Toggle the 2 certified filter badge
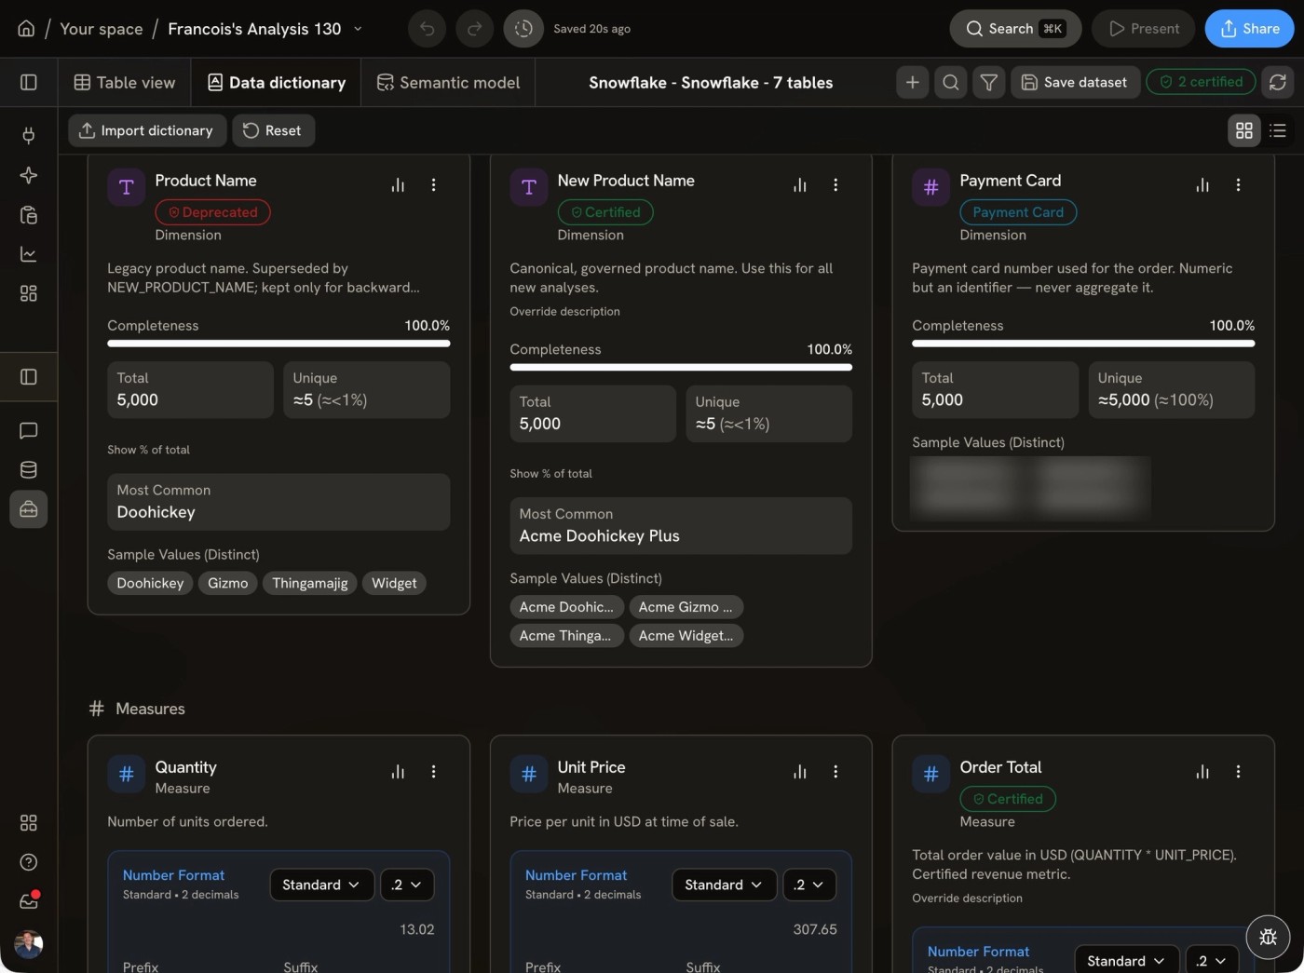 tap(1201, 83)
